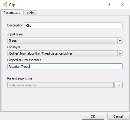This screenshot has width=130, height=120.
Task: Close the Clip dialog window
Action: click(x=123, y=4)
